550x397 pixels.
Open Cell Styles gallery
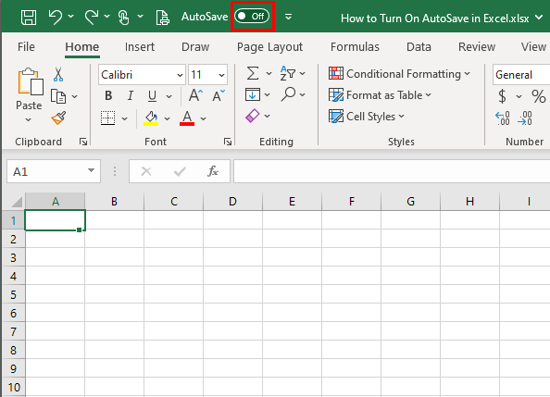(367, 117)
